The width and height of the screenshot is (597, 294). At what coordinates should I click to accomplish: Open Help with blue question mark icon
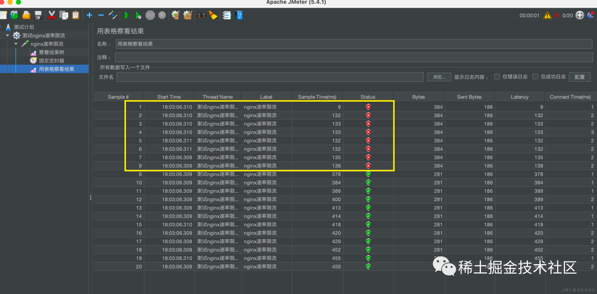[239, 15]
